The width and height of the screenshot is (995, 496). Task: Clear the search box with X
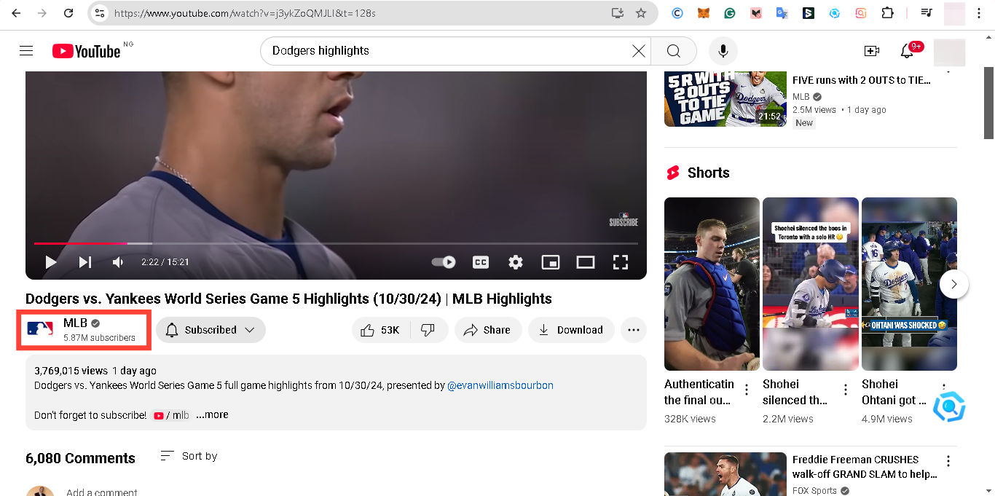(639, 51)
